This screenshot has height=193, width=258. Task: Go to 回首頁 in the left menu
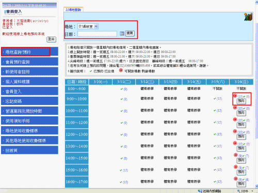pyautogui.click(x=29, y=150)
